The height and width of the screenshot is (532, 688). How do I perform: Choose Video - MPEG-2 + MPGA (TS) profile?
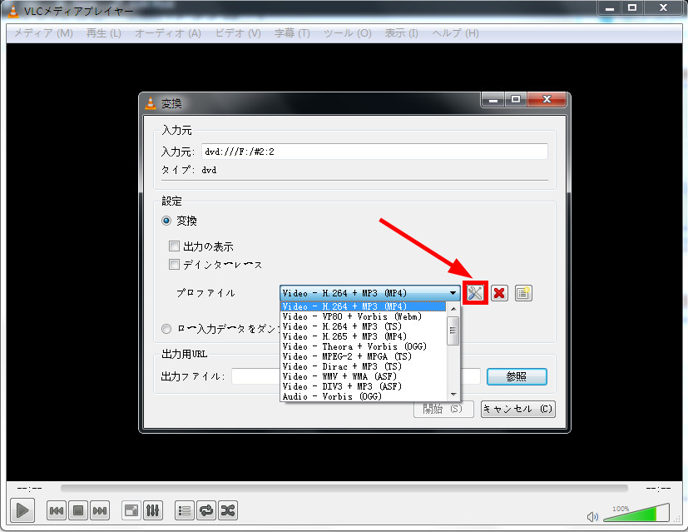pyautogui.click(x=363, y=356)
